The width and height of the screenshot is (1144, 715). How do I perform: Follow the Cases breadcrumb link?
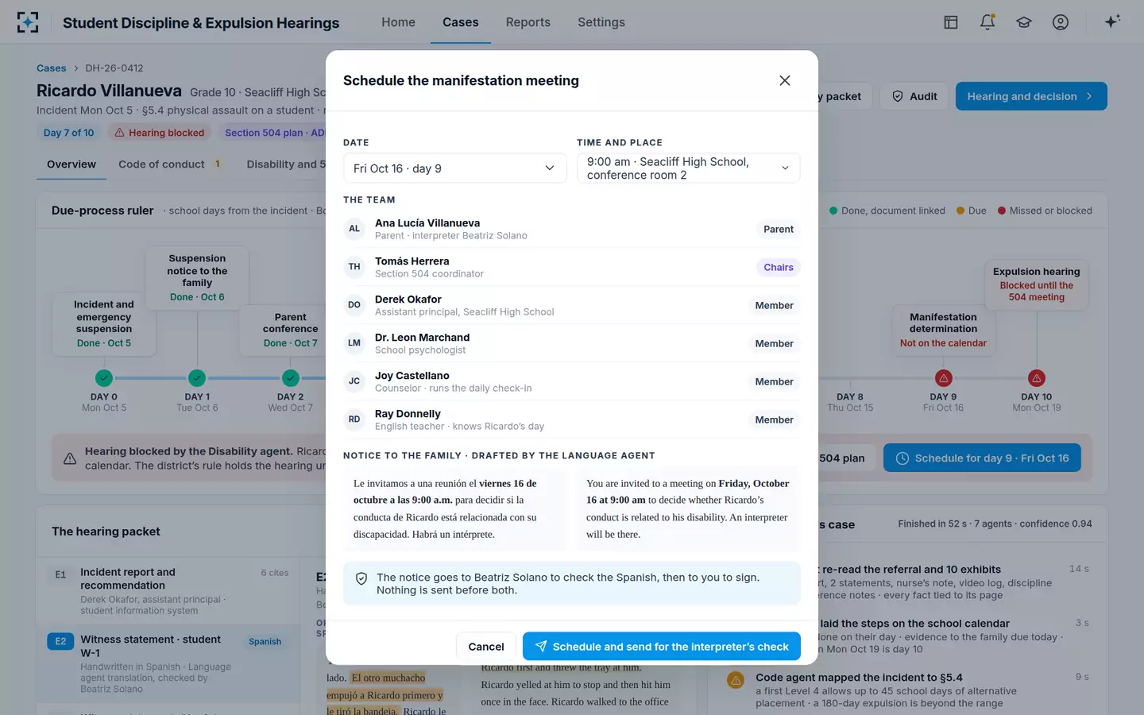point(52,68)
